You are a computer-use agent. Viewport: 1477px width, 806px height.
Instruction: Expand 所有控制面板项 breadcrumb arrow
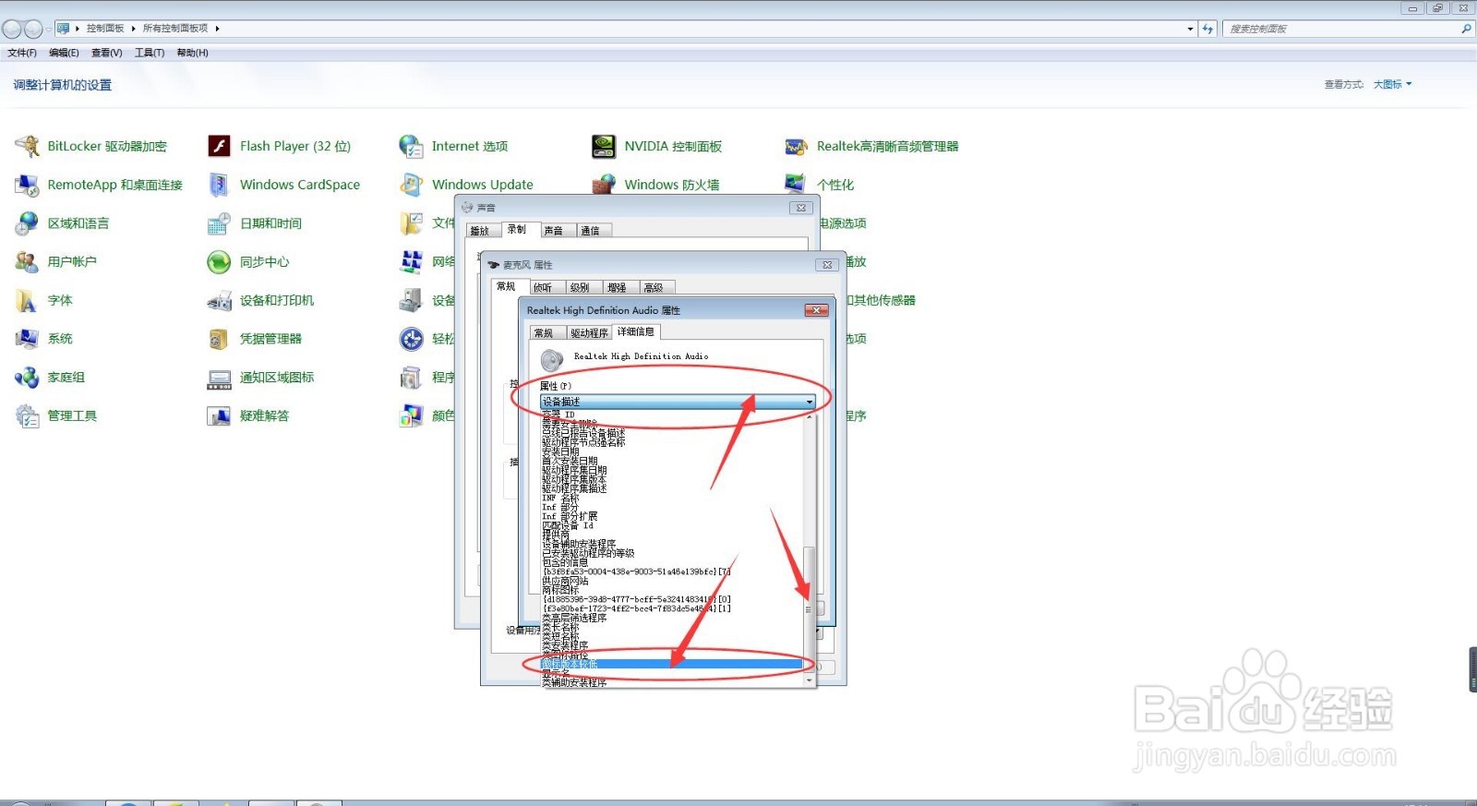pyautogui.click(x=217, y=29)
